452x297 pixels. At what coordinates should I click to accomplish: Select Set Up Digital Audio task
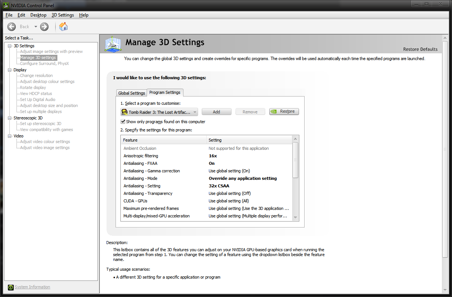[38, 100]
